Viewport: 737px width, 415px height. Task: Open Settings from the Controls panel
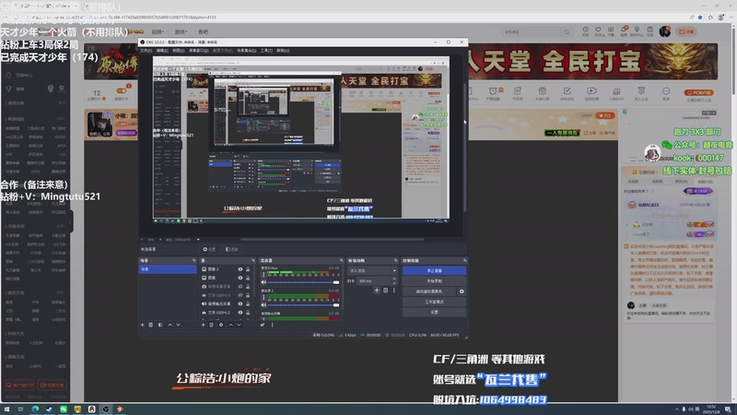(x=434, y=312)
